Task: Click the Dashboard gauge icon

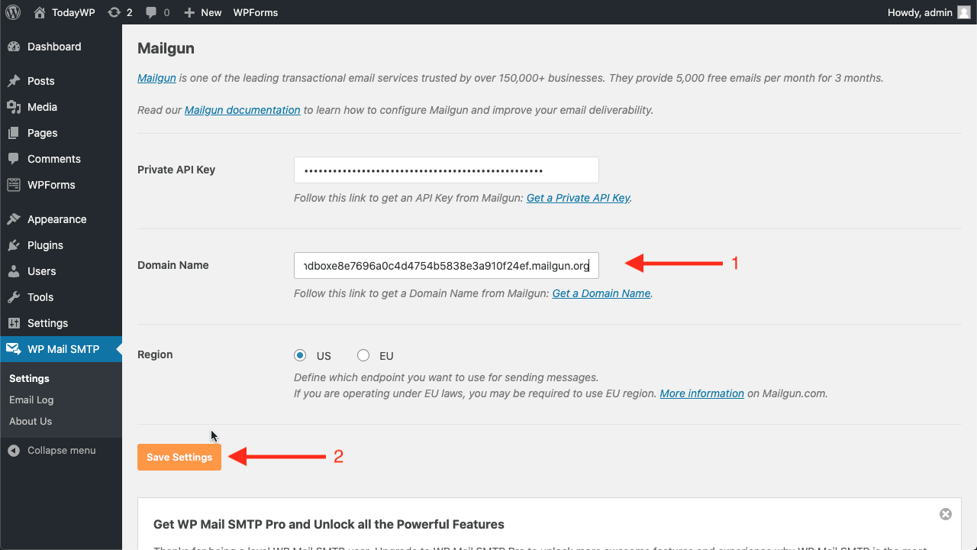Action: coord(14,47)
